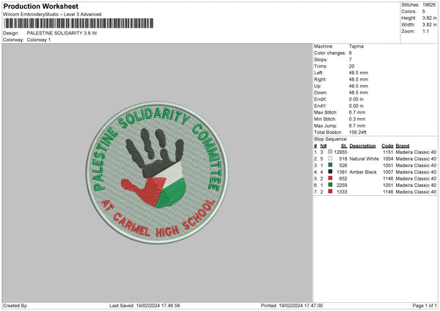Image resolution: width=440 pixels, height=311 pixels.
Task: Select the 'Amber Black' description
Action: point(363,172)
